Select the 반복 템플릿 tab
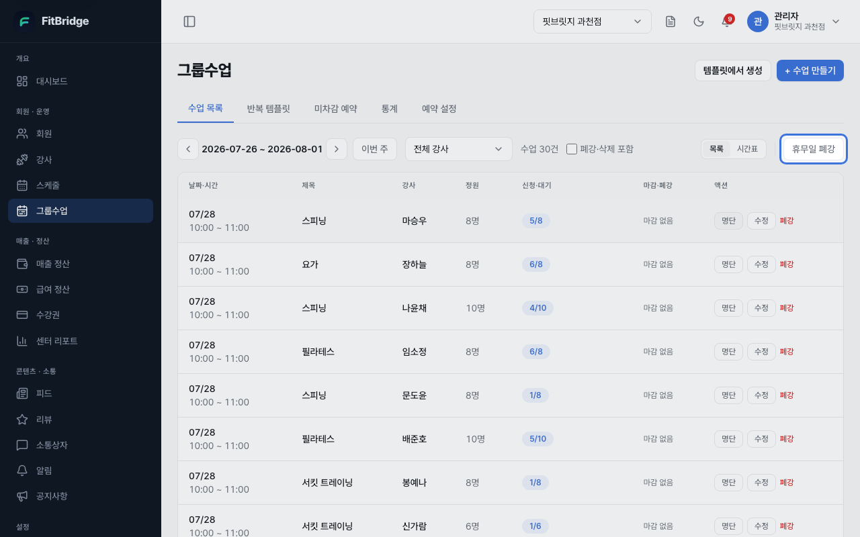Viewport: 860px width, 537px height. pyautogui.click(x=268, y=108)
